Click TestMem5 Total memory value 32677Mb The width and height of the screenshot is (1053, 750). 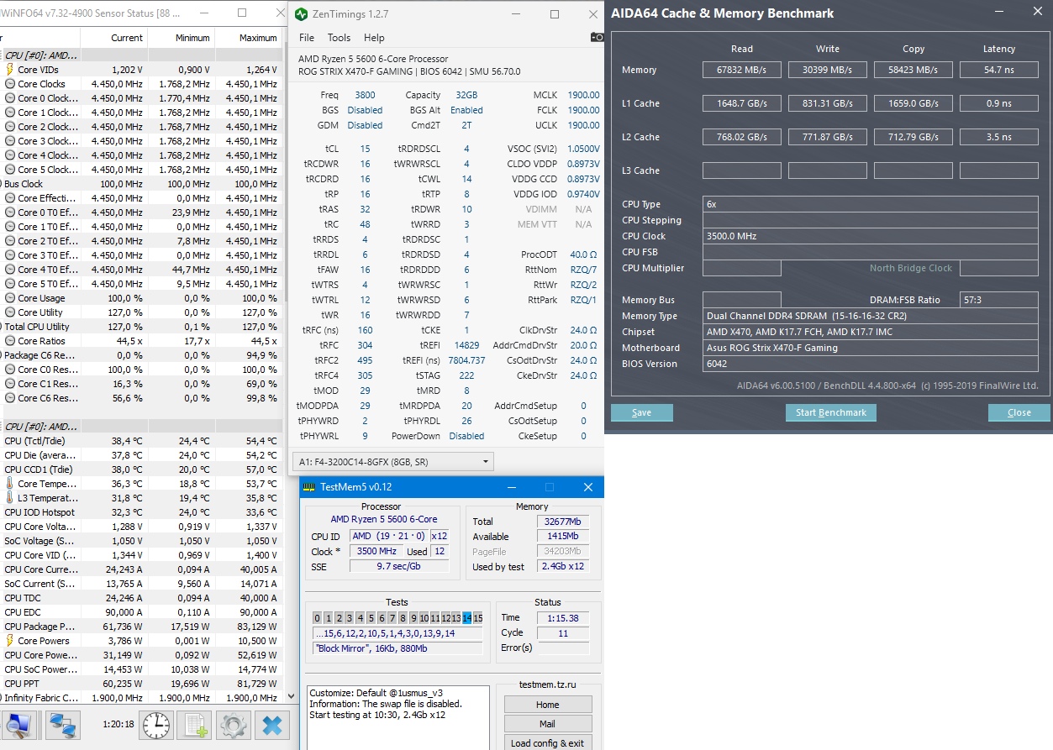pyautogui.click(x=563, y=522)
